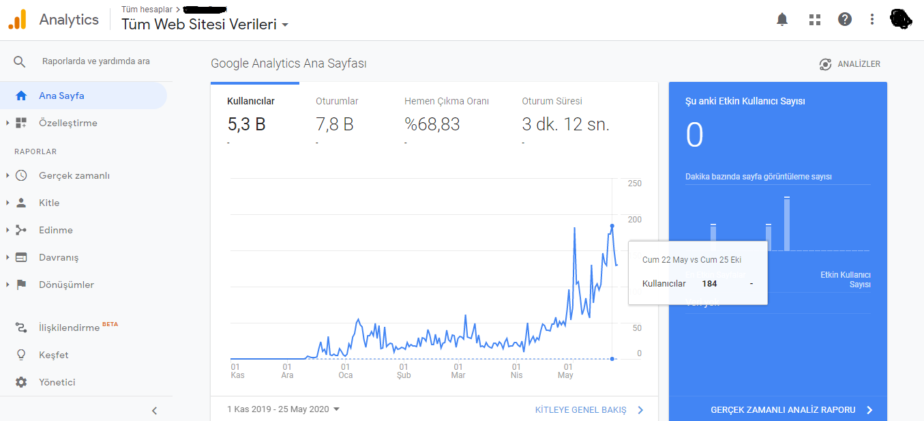Image resolution: width=924 pixels, height=421 pixels.
Task: Click the Özelleştirme dashboard icon
Action: (21, 123)
